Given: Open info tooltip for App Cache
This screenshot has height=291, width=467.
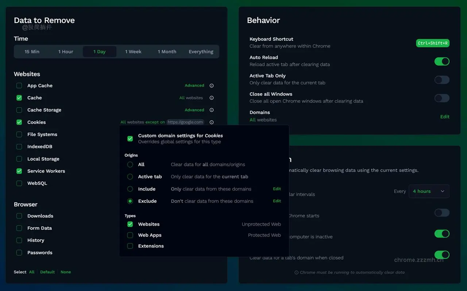Looking at the screenshot, I should coord(212,85).
